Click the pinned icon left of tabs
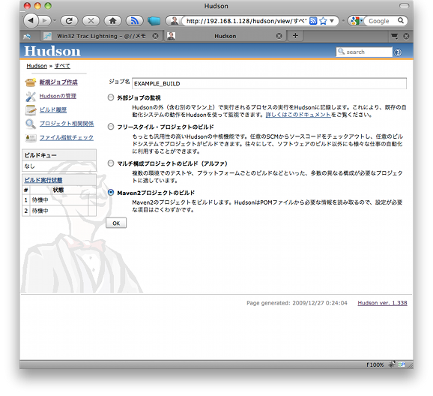Screen dimensions: 433x396 coord(27,36)
